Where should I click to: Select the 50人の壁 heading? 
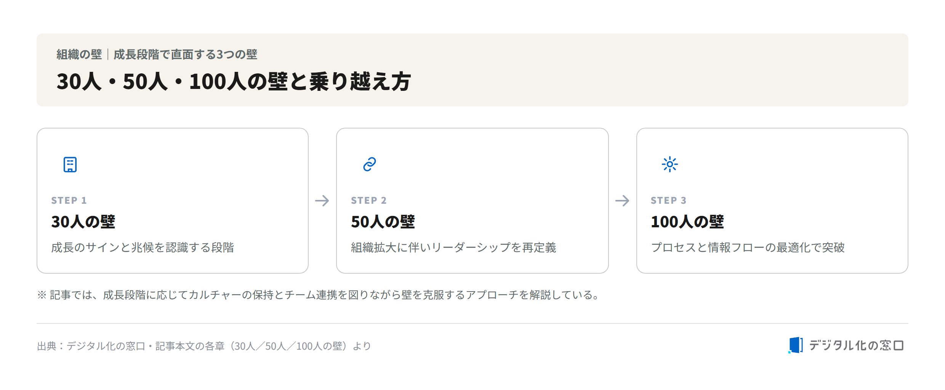click(x=383, y=222)
